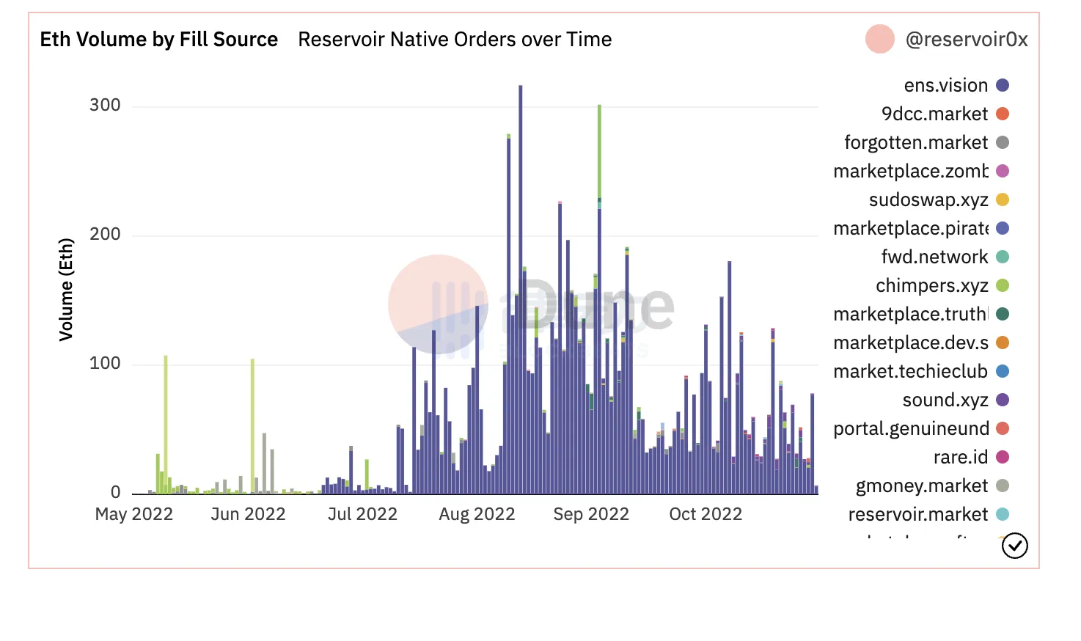Click the reservoir0x avatar circle
1081x641 pixels.
pos(879,40)
